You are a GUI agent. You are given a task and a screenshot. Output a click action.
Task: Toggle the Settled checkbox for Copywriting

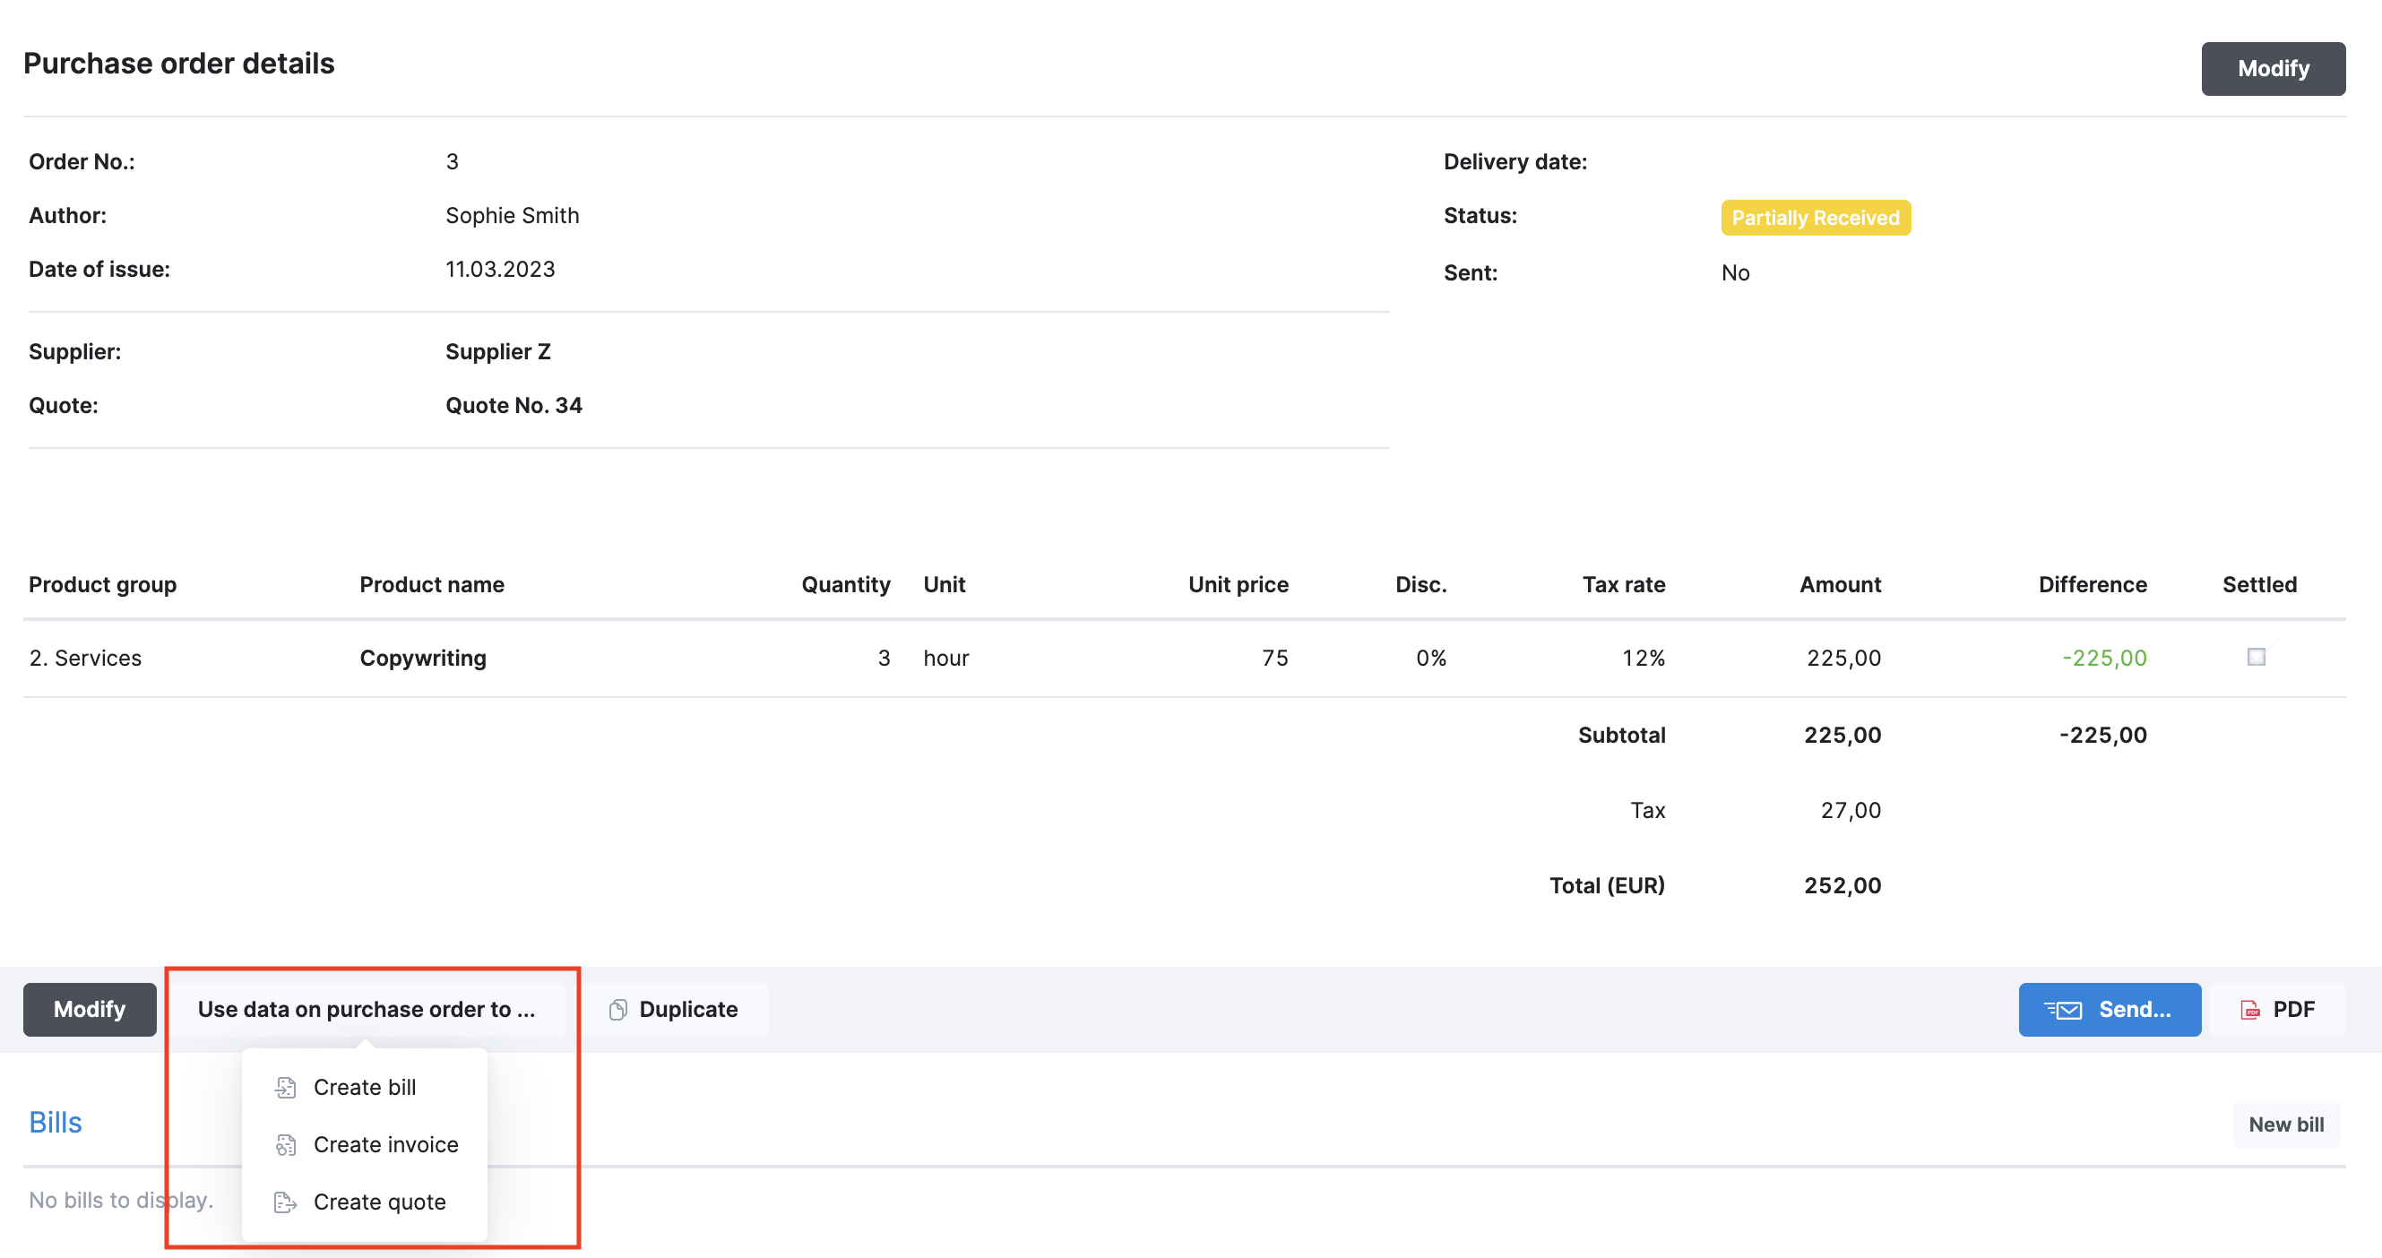[x=2256, y=656]
